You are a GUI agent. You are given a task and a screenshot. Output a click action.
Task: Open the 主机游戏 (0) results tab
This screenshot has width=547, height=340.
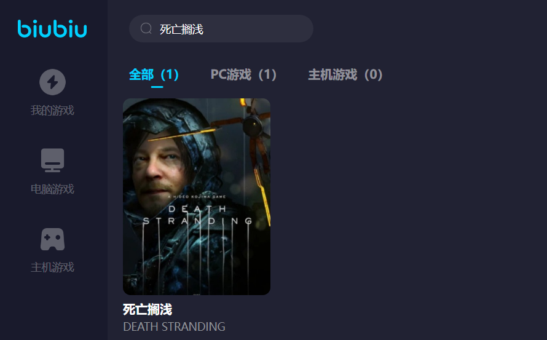point(345,74)
